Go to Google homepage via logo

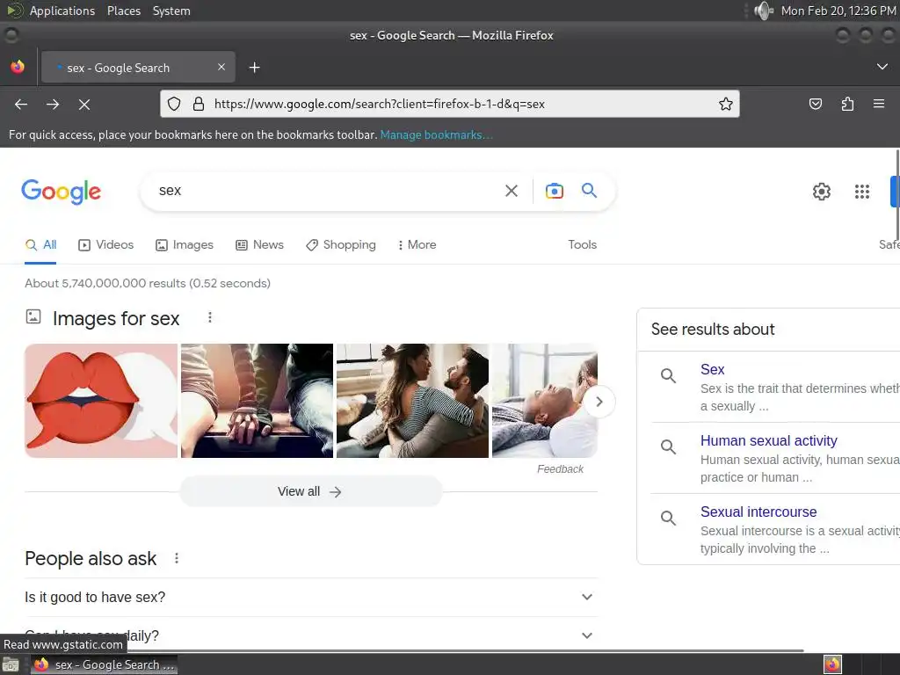click(x=62, y=191)
